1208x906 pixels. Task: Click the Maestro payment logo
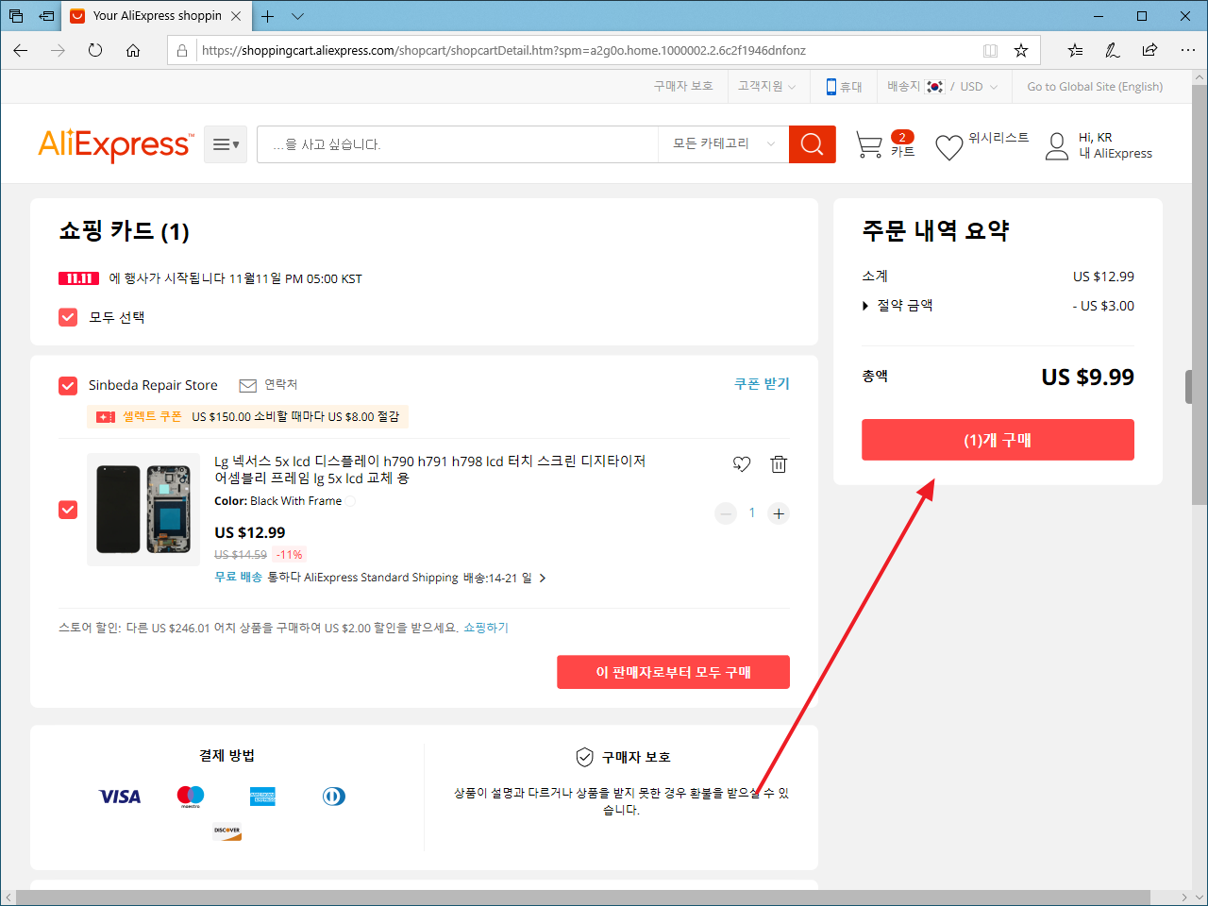point(191,797)
